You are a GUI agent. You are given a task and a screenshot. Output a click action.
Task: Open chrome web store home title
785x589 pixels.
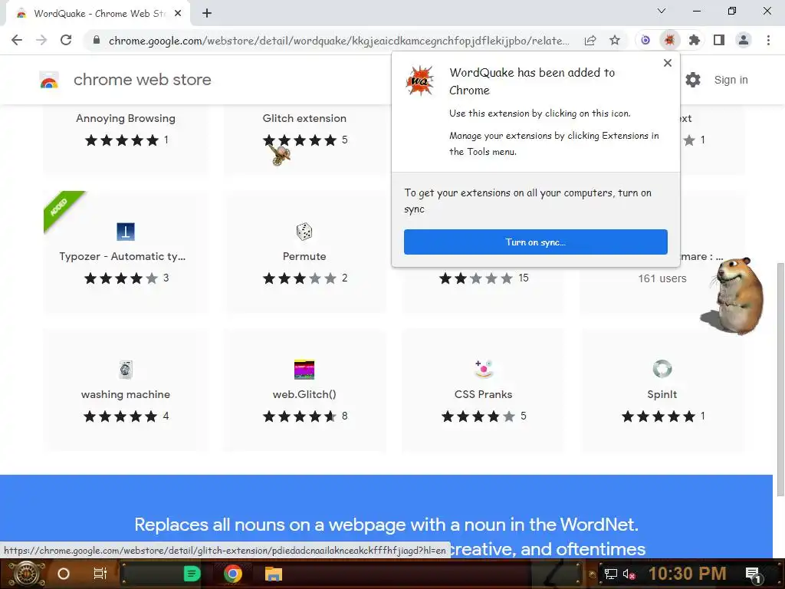tap(142, 80)
